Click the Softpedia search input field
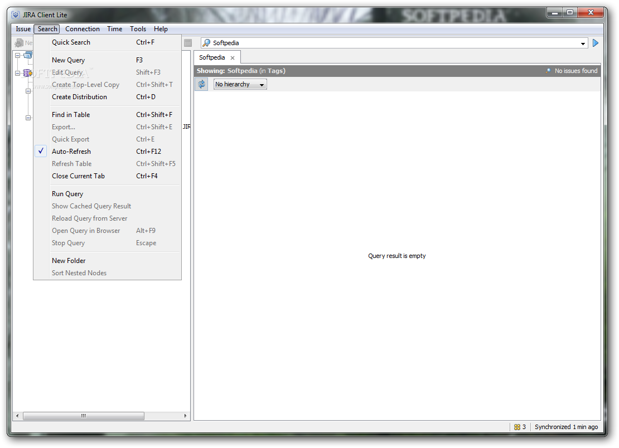This screenshot has width=619, height=448. (395, 43)
